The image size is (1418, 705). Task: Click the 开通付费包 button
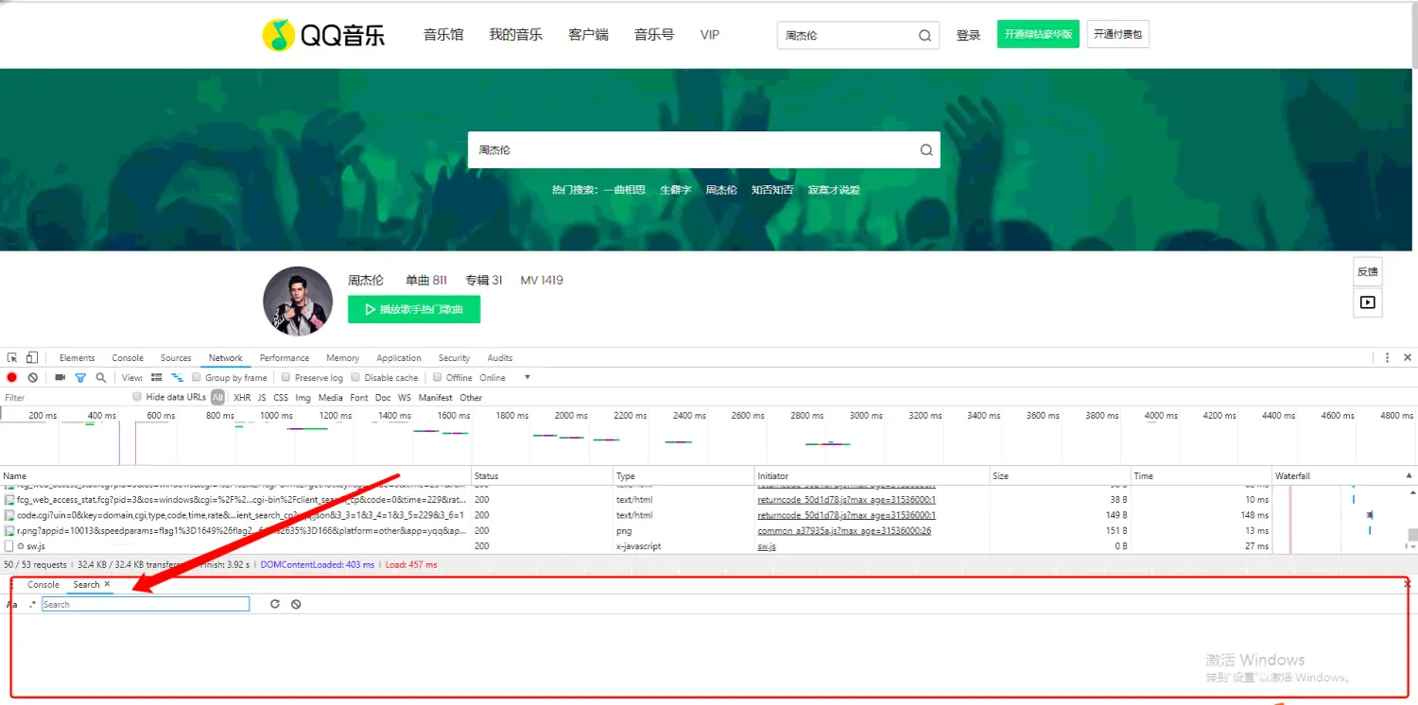(x=1117, y=34)
